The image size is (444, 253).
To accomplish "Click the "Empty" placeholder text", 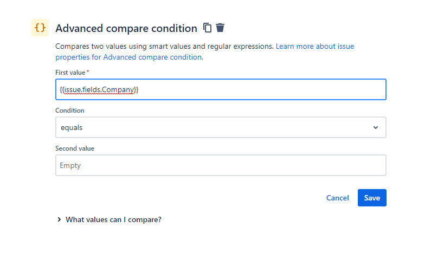I will [70, 165].
